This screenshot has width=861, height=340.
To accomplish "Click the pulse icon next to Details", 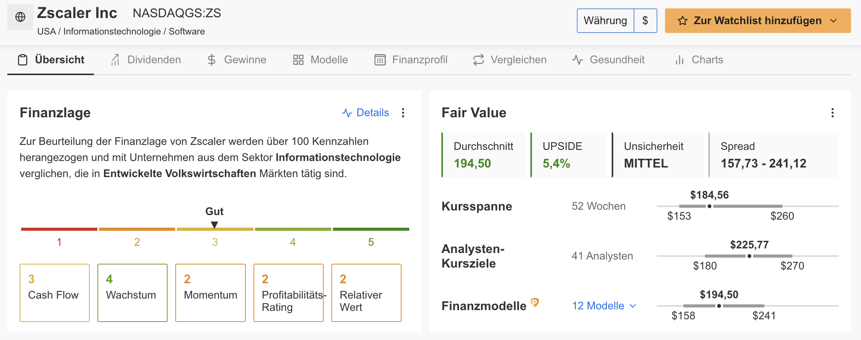I will point(347,113).
